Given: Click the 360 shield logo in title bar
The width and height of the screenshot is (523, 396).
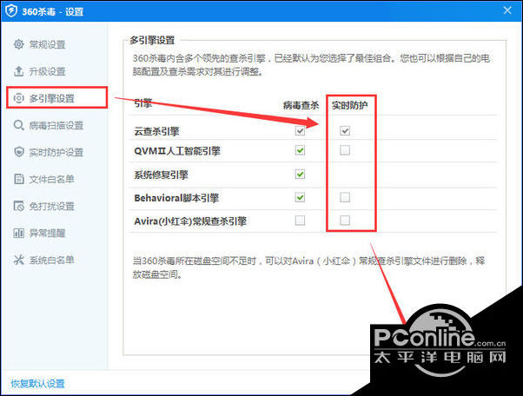Looking at the screenshot, I should [x=11, y=10].
